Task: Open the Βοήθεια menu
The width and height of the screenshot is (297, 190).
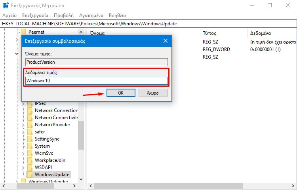Action: [x=118, y=15]
